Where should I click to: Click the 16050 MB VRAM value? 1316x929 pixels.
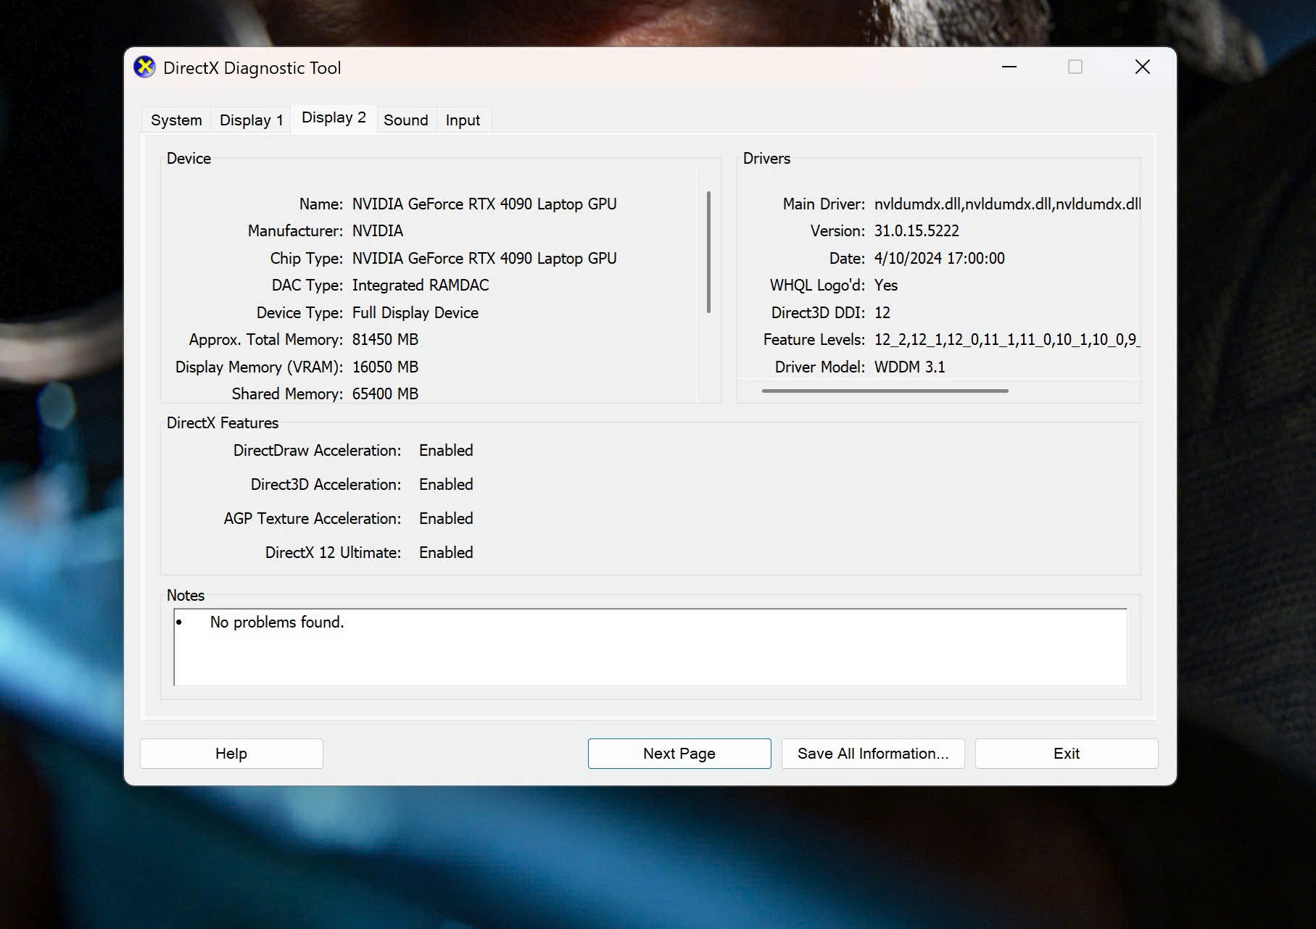pos(385,367)
